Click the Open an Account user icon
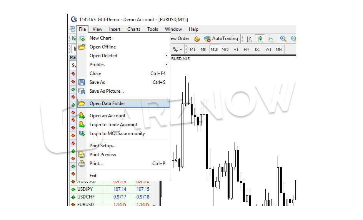This screenshot has width=363, height=220. 82,115
